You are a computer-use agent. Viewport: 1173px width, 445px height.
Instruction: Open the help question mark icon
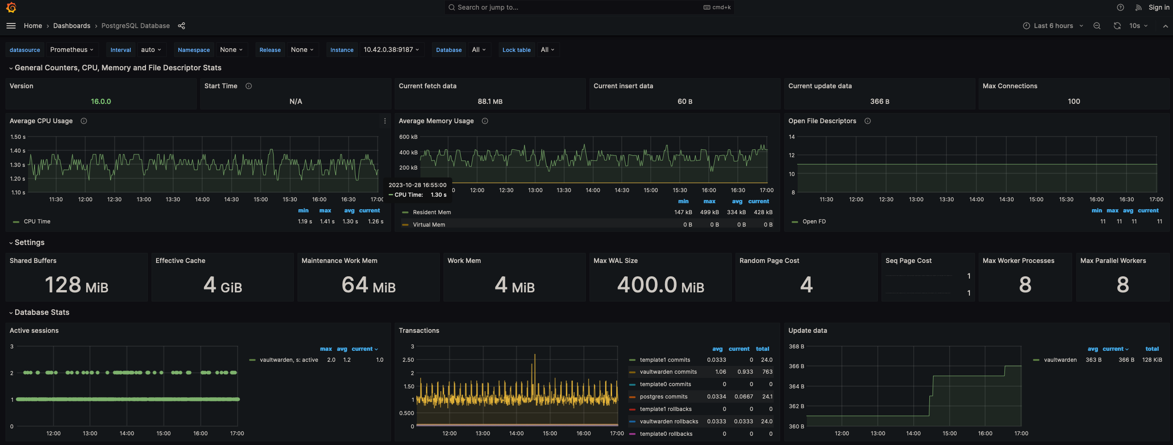click(x=1120, y=7)
